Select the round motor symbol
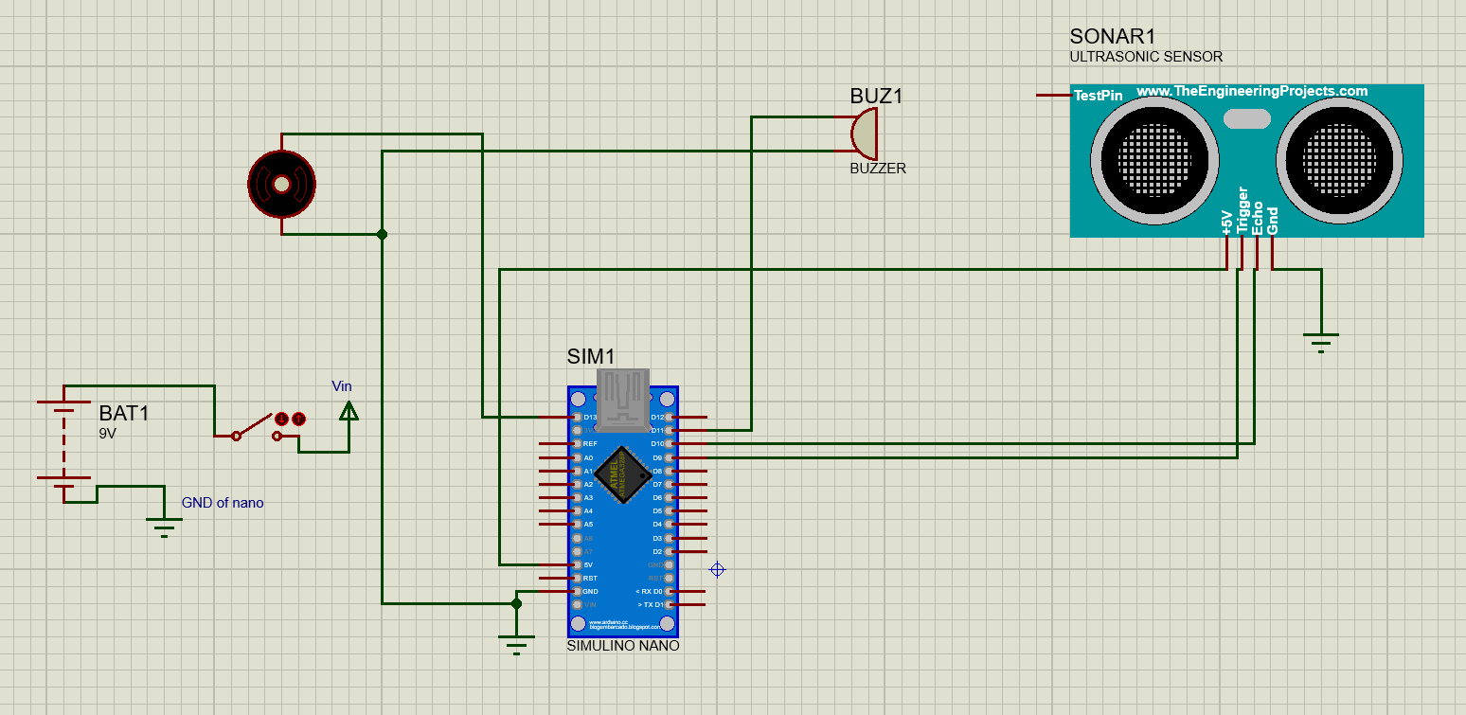The height and width of the screenshot is (715, 1466). tap(281, 183)
